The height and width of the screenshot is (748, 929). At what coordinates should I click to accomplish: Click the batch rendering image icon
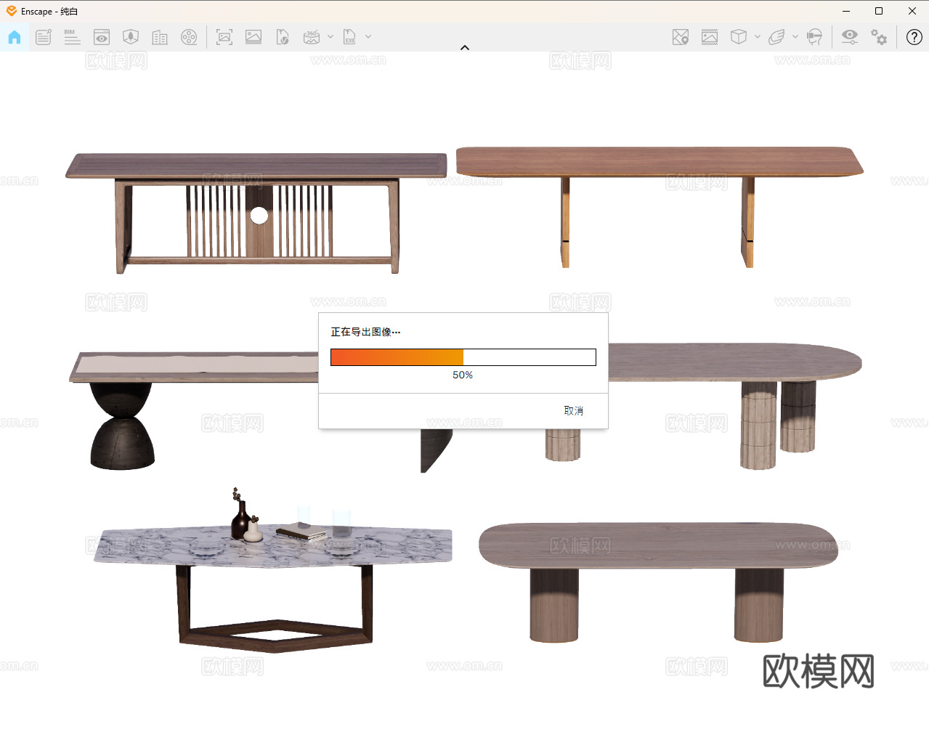tap(253, 37)
